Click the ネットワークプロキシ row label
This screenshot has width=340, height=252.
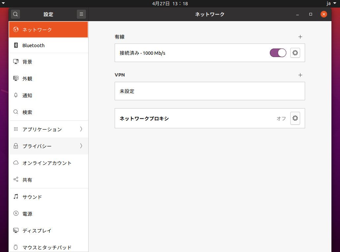tap(144, 118)
